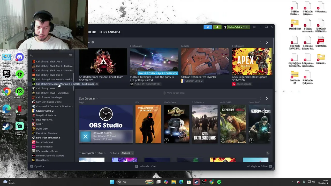Open OBS Studio from the taskbar
This screenshot has height=186, width=331.
[204, 182]
